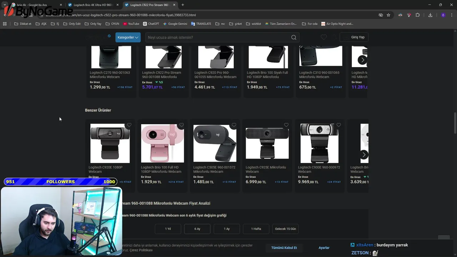Click the Giriş Yap login button

(354, 37)
